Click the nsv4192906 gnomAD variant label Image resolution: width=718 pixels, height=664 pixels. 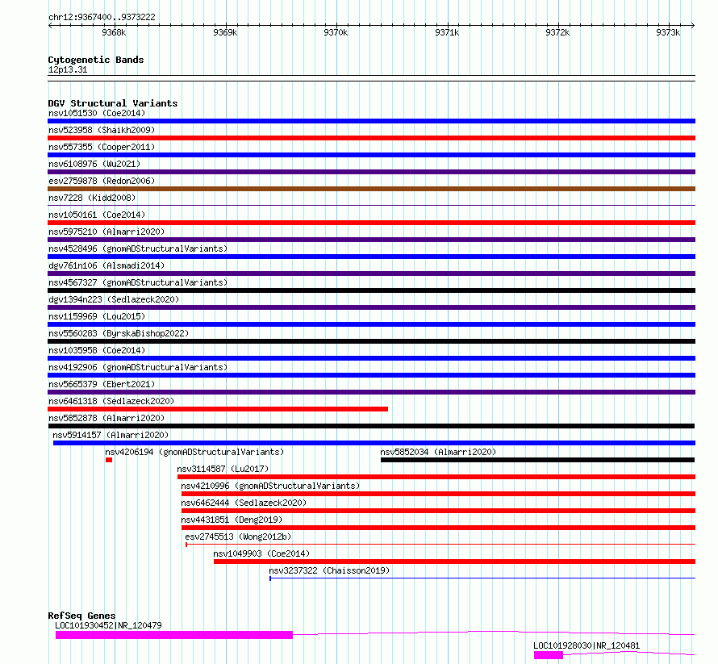click(x=138, y=367)
